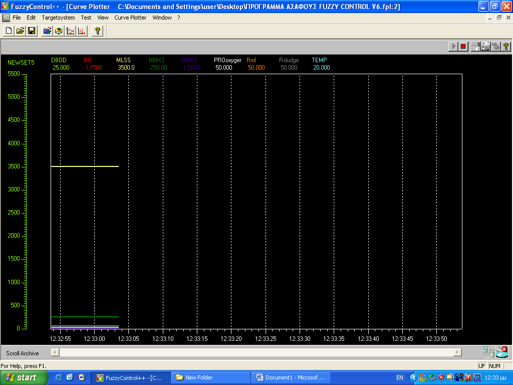The width and height of the screenshot is (513, 385).
Task: Click the green NNH3 curve line on plot
Action: coord(85,317)
